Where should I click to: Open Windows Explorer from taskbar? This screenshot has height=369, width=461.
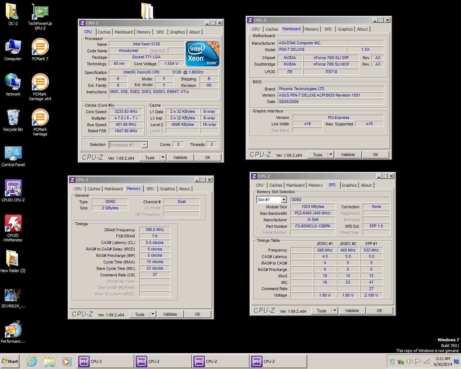point(49,361)
